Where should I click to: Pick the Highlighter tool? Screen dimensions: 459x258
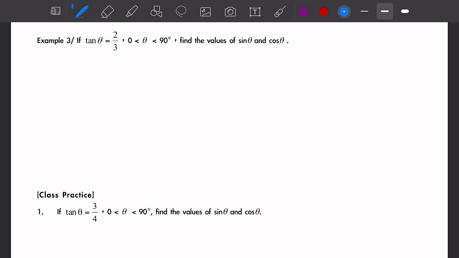pos(132,11)
